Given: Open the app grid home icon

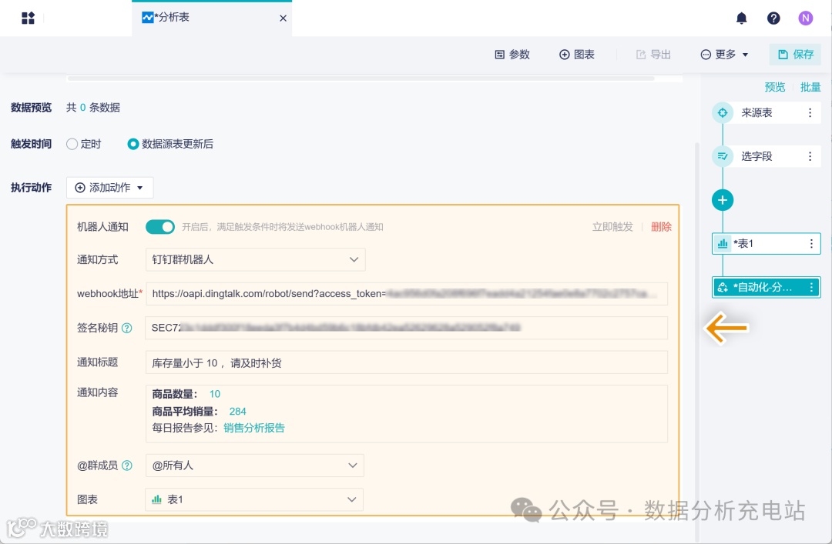Looking at the screenshot, I should (29, 18).
